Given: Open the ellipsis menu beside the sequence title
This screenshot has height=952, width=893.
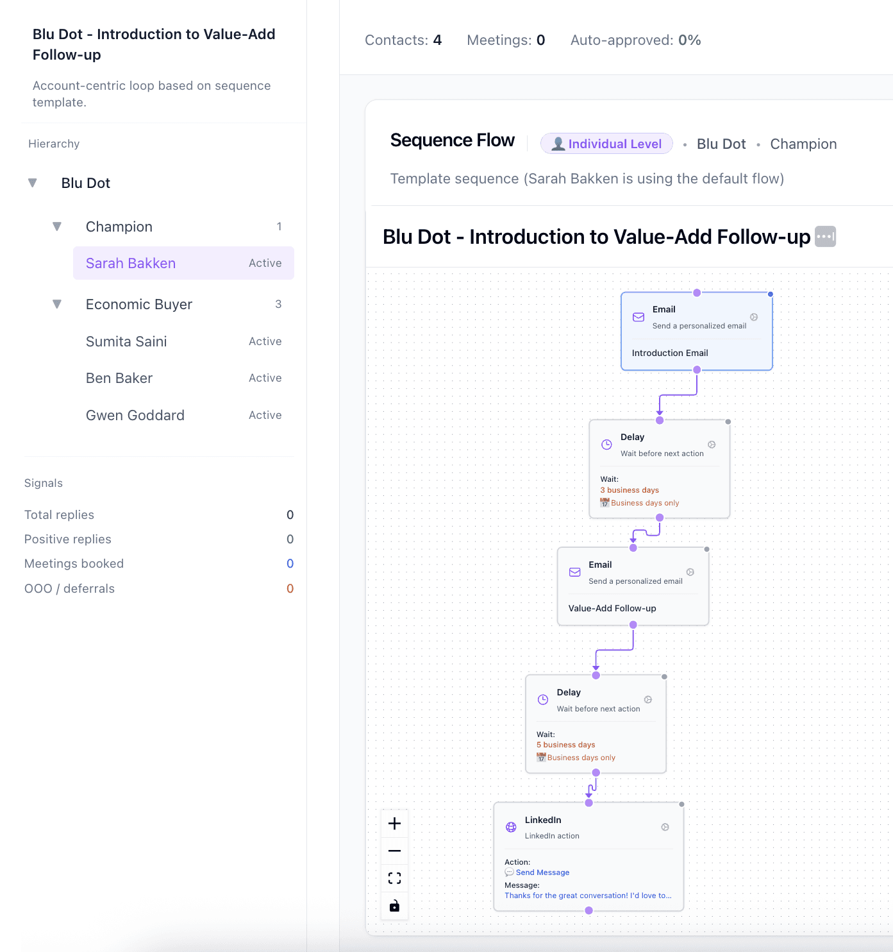Looking at the screenshot, I should tap(825, 236).
